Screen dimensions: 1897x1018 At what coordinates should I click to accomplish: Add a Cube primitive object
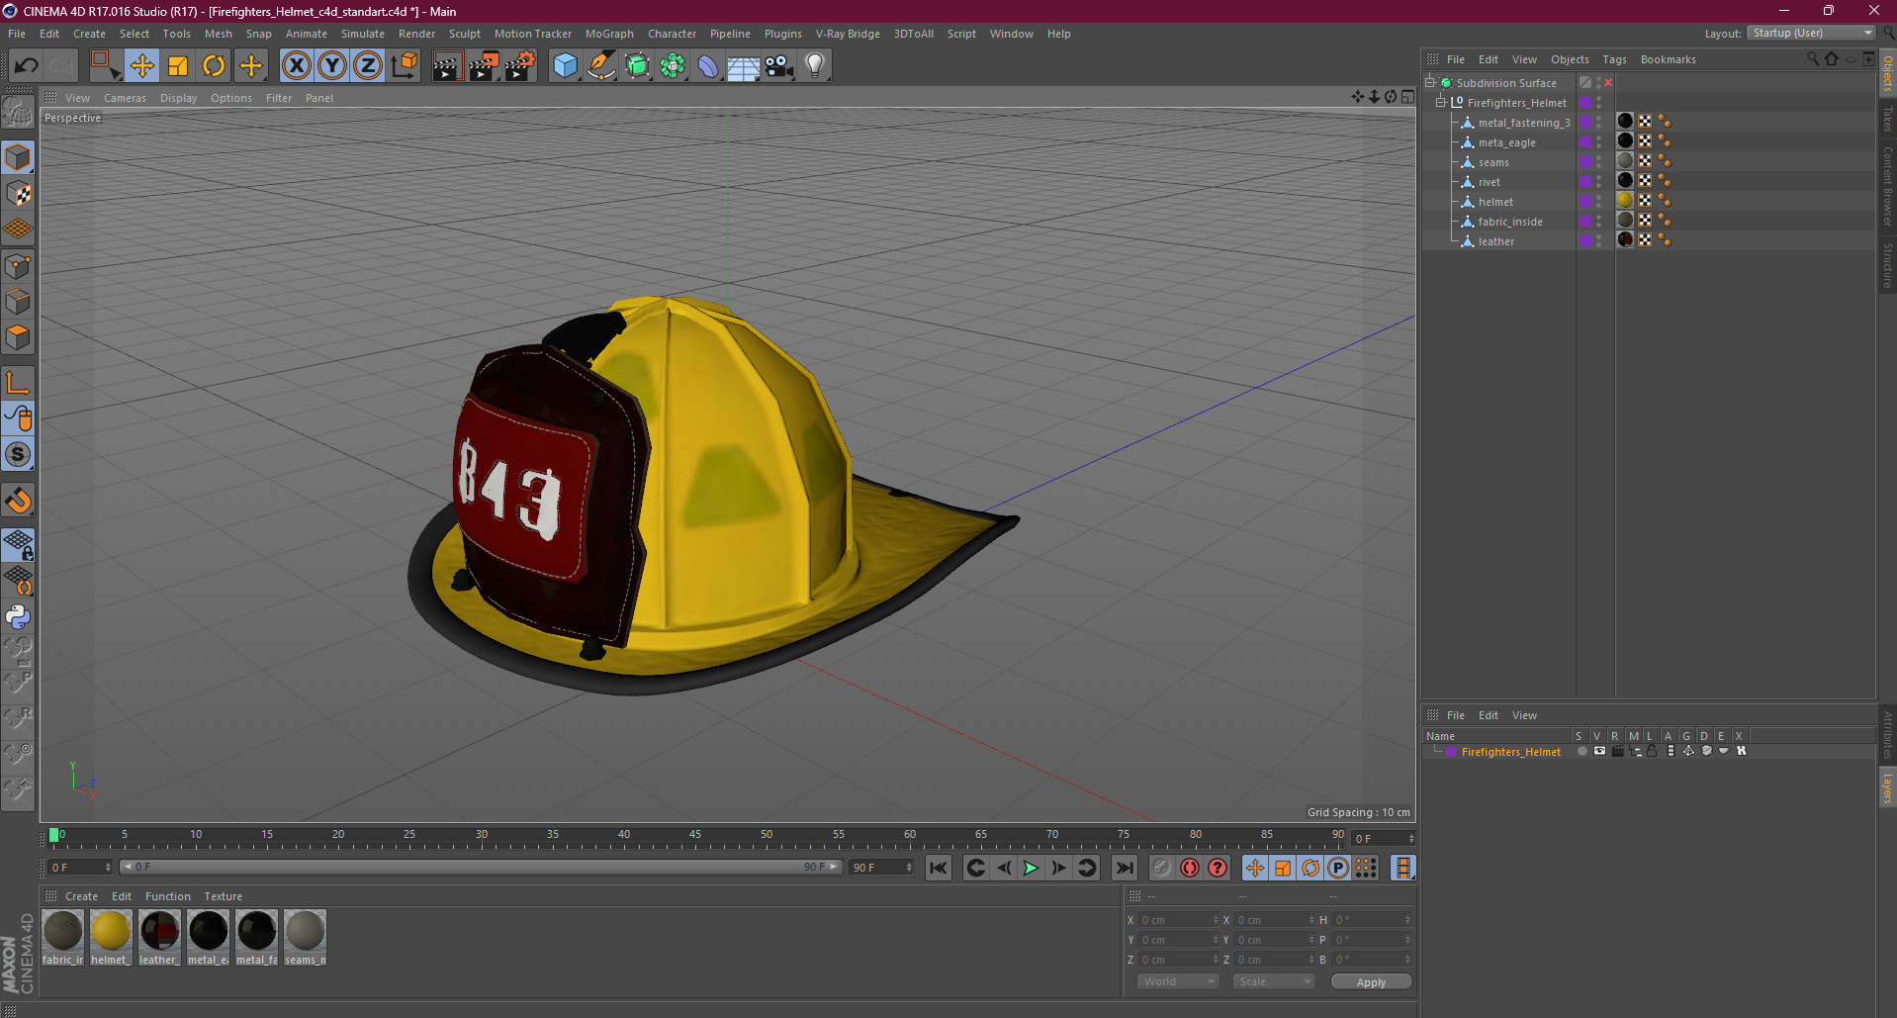[565, 66]
